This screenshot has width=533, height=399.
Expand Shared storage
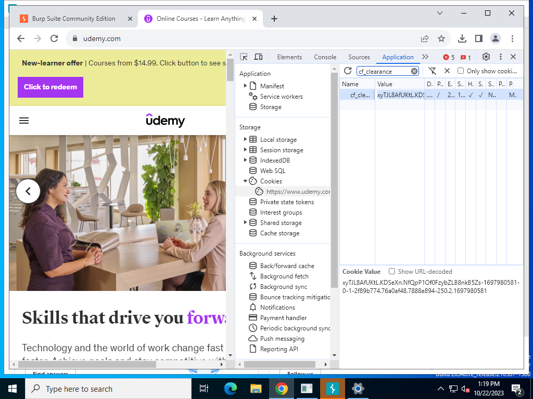(x=245, y=222)
